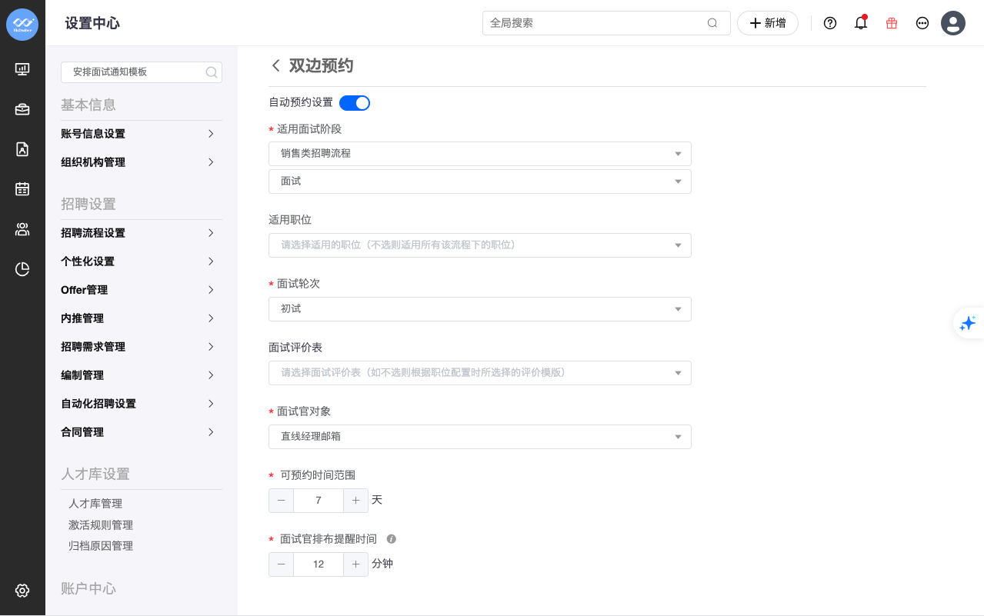Open the 归档原因管理 link
Image resolution: width=984 pixels, height=616 pixels.
click(101, 546)
